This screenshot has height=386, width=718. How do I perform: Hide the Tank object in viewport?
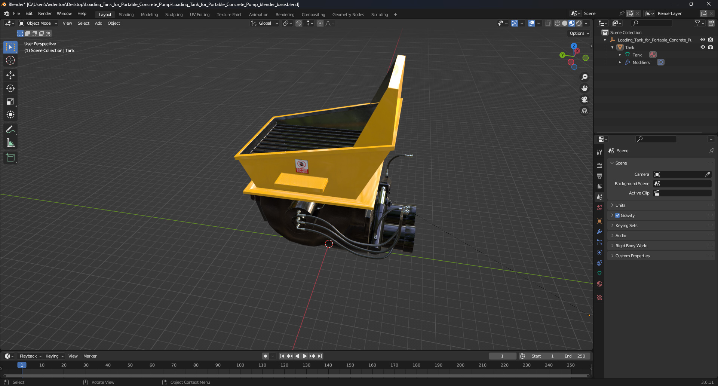(x=703, y=47)
